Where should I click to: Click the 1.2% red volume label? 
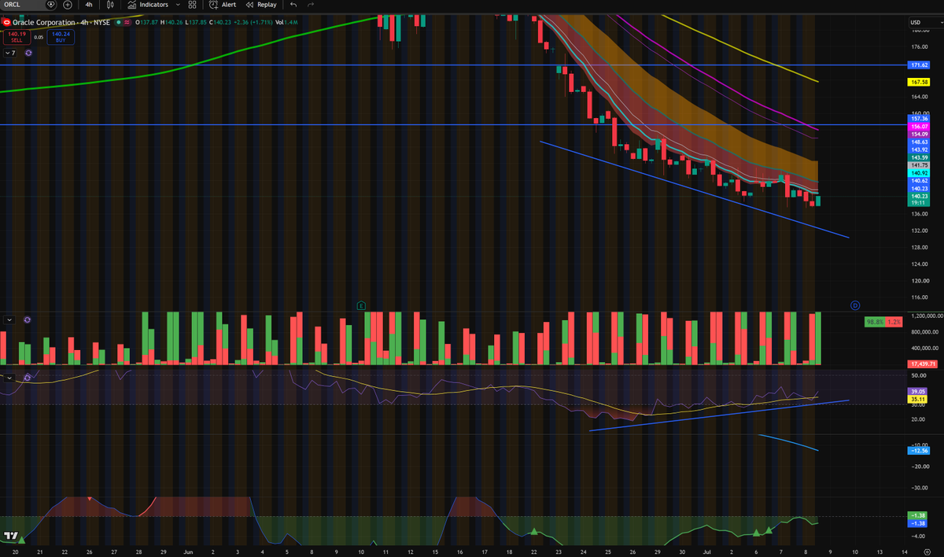click(894, 322)
